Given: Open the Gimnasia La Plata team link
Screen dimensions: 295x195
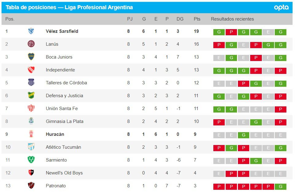Looking at the screenshot, I should (64, 121).
